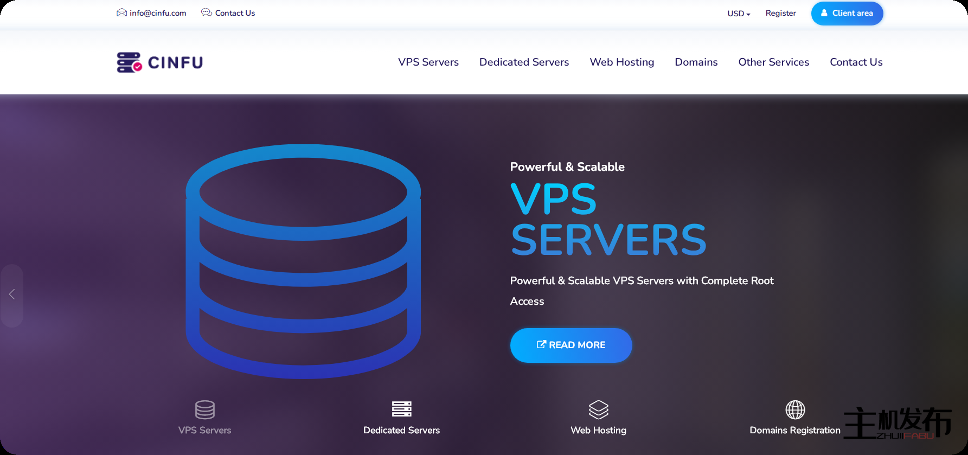Click the envelope icon beside info@cinfu.com
The width and height of the screenshot is (968, 455).
coord(121,12)
